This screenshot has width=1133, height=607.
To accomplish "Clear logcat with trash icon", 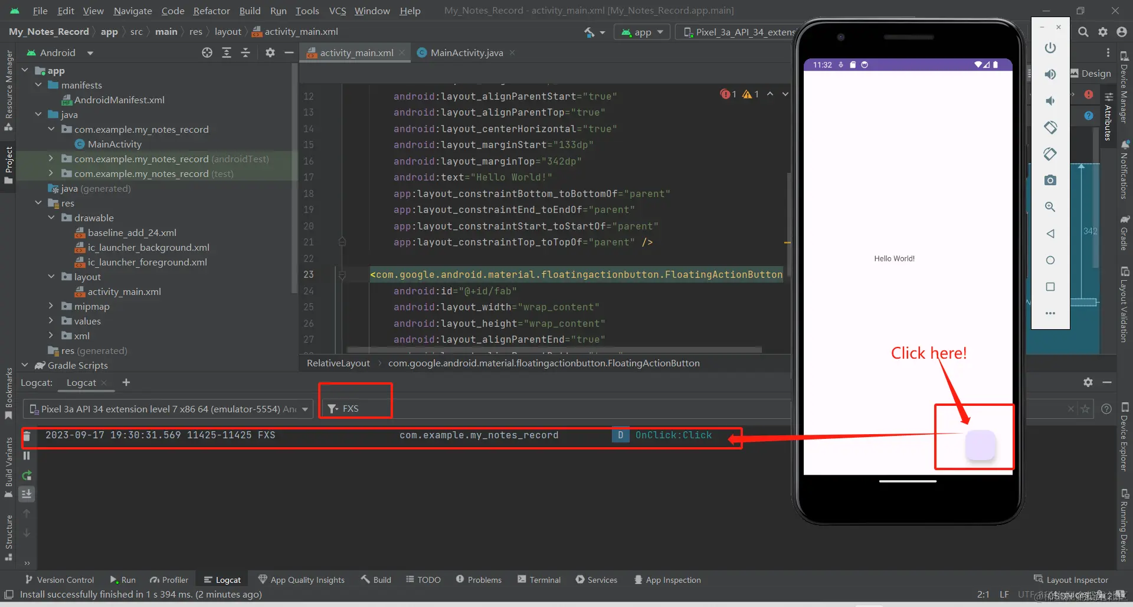I will coord(27,437).
